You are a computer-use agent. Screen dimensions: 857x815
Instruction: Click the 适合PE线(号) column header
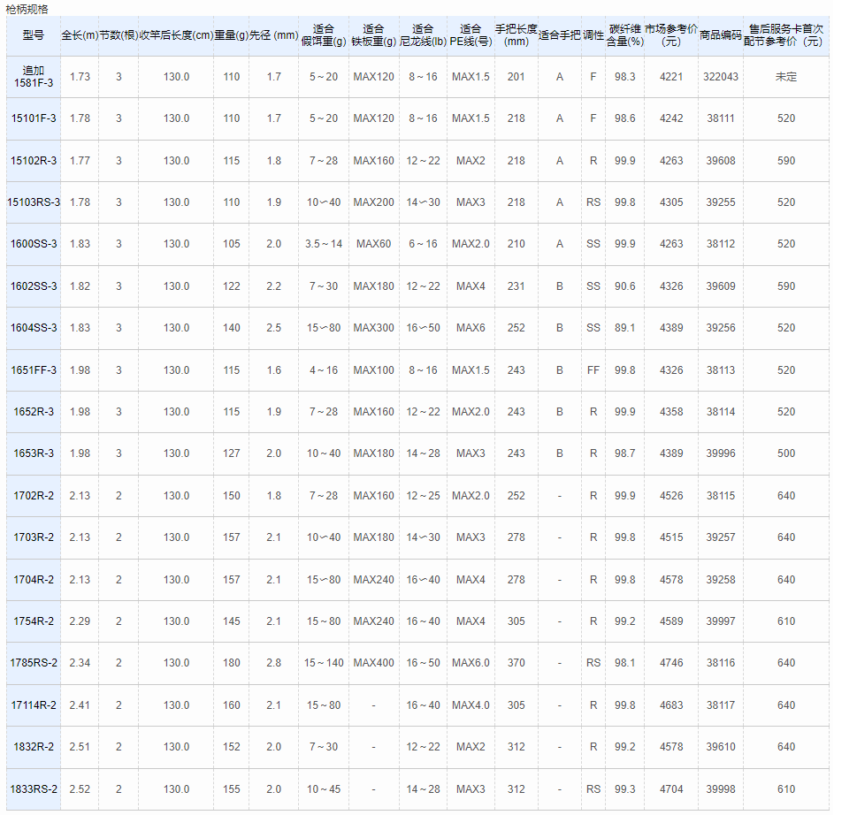click(x=471, y=35)
